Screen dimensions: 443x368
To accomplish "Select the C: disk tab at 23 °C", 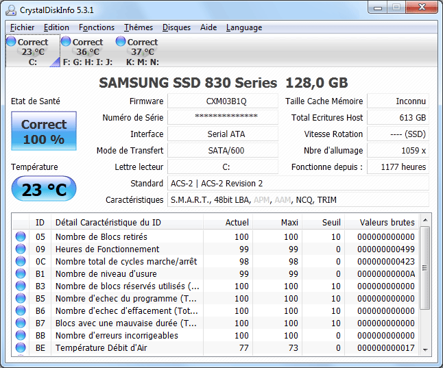I will [33, 51].
